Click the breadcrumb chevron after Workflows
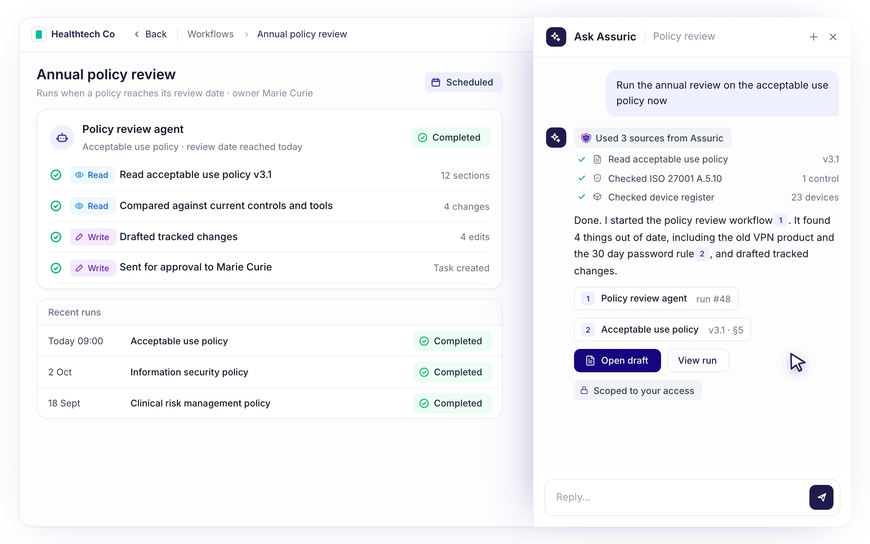Image resolution: width=870 pixels, height=544 pixels. [x=246, y=34]
